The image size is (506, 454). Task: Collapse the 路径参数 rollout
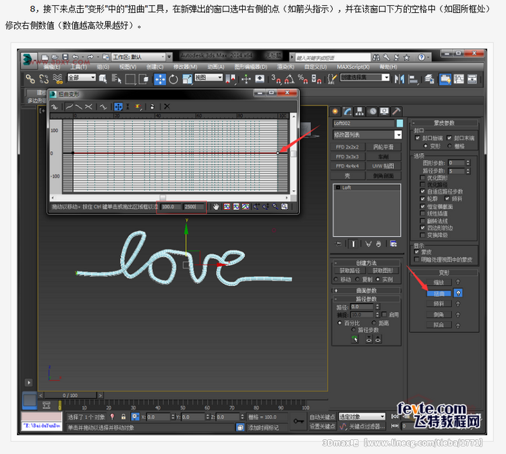coord(366,299)
